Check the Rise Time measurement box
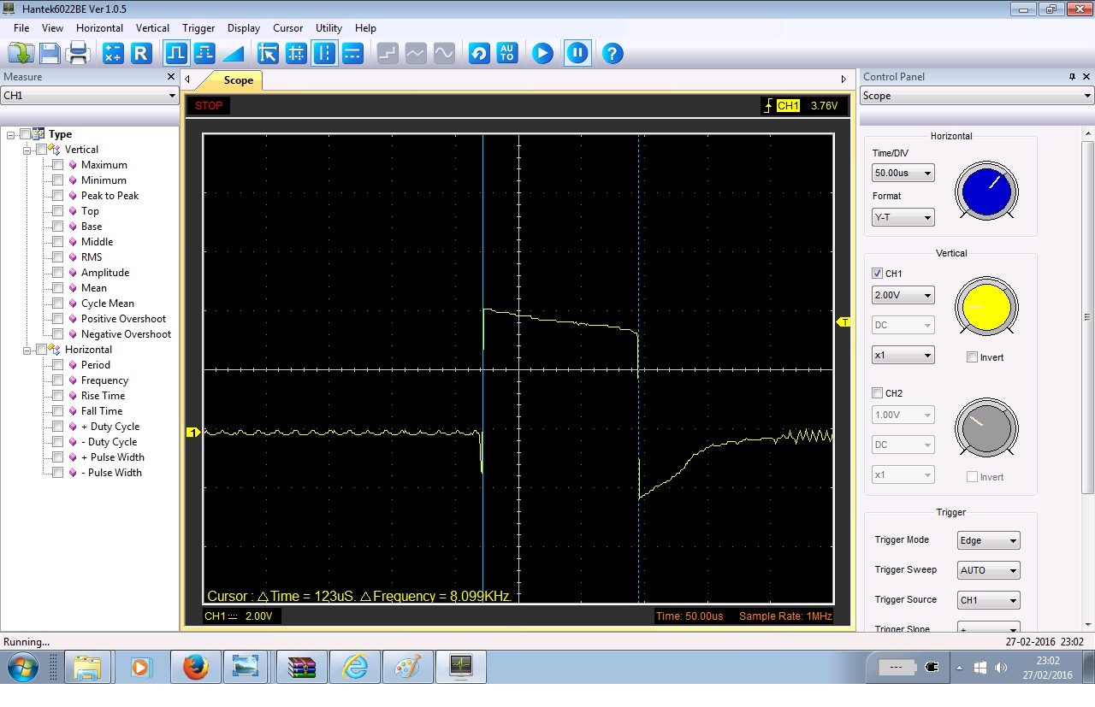The width and height of the screenshot is (1095, 707). tap(57, 396)
